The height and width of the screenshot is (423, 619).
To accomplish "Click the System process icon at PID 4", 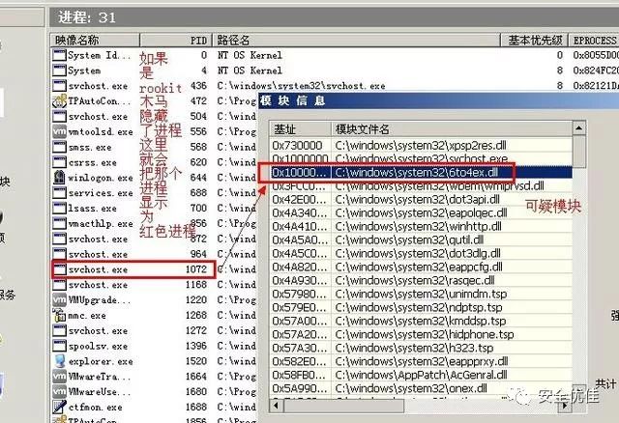I will 59,70.
